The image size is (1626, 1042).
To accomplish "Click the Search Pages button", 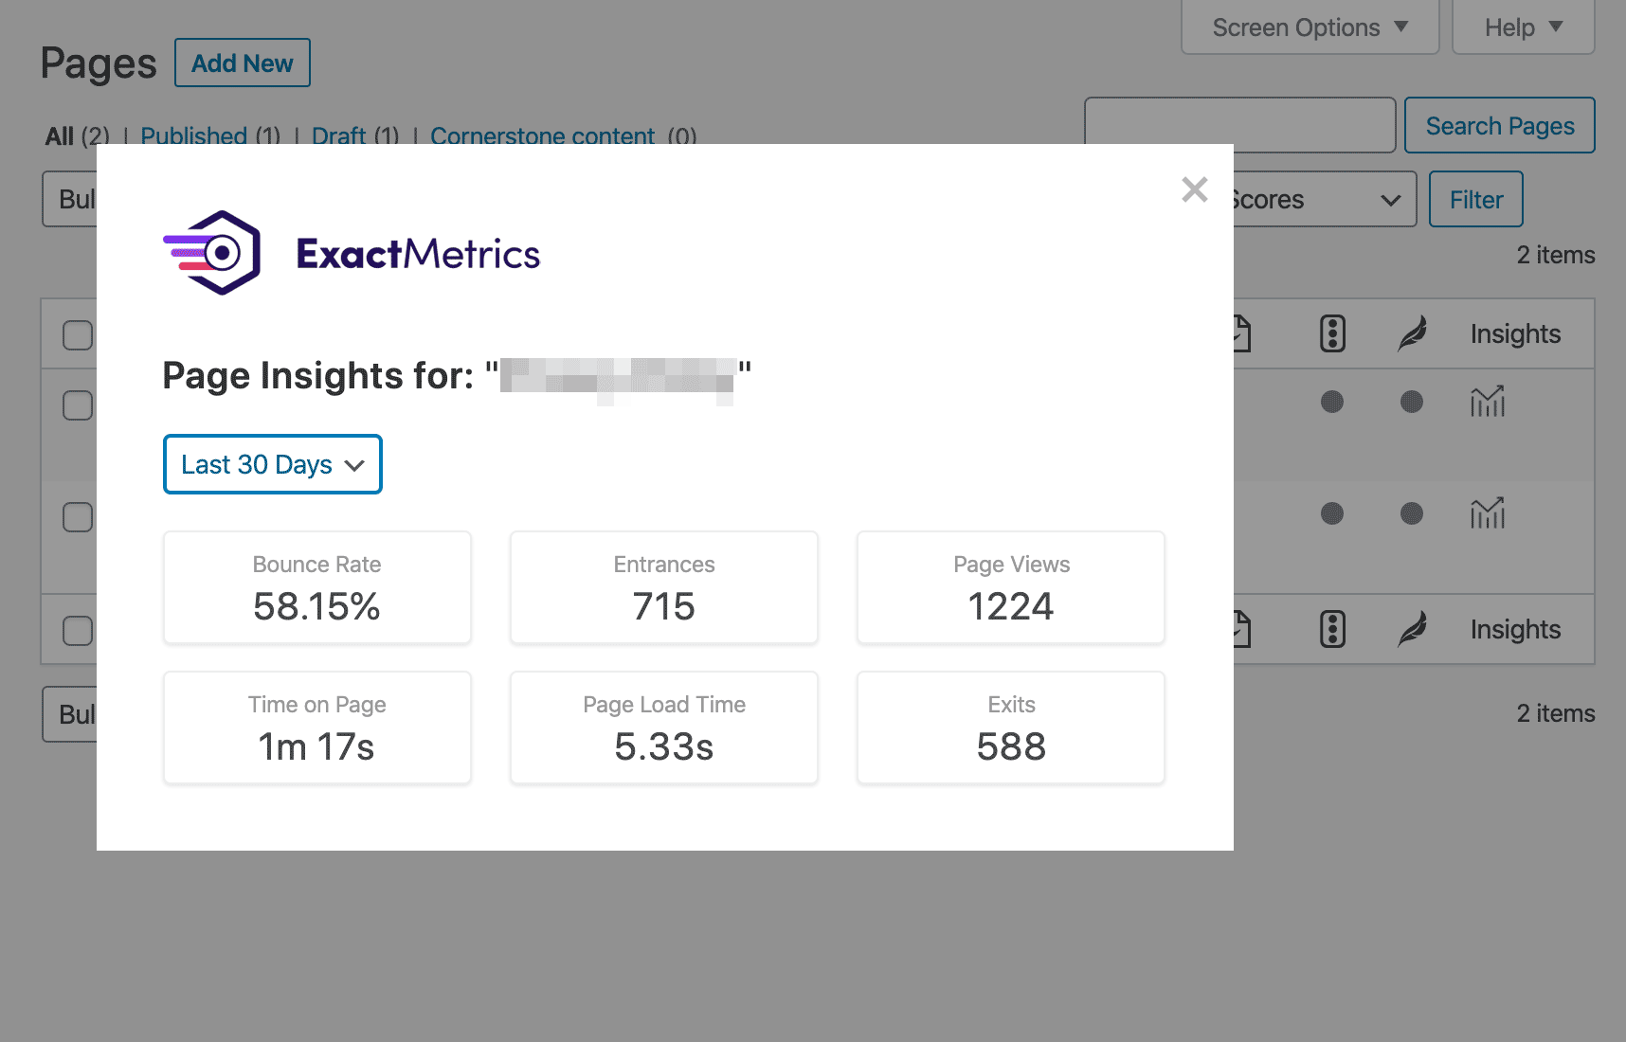I will coord(1500,125).
